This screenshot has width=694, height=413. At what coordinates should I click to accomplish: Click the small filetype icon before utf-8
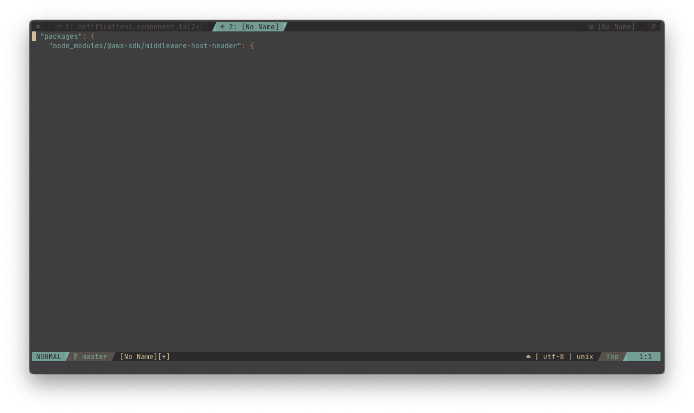pos(528,356)
